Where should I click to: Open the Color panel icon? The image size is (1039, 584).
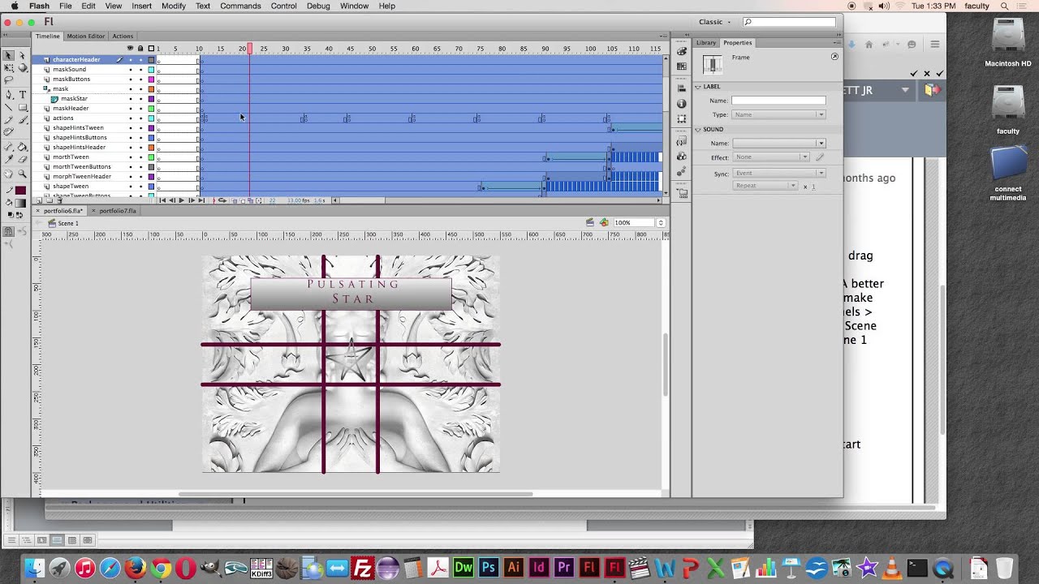pyautogui.click(x=682, y=52)
